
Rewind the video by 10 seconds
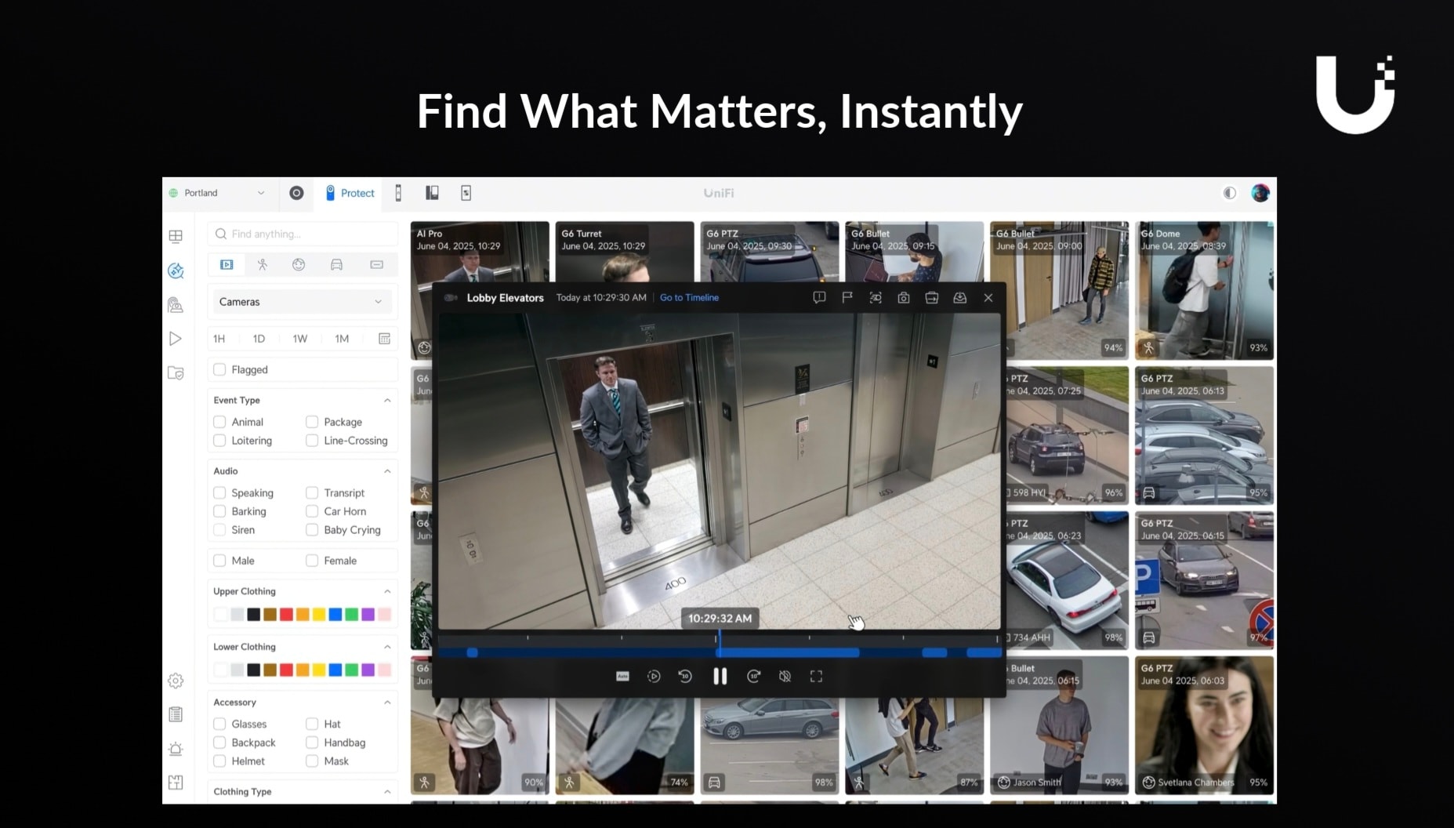685,676
